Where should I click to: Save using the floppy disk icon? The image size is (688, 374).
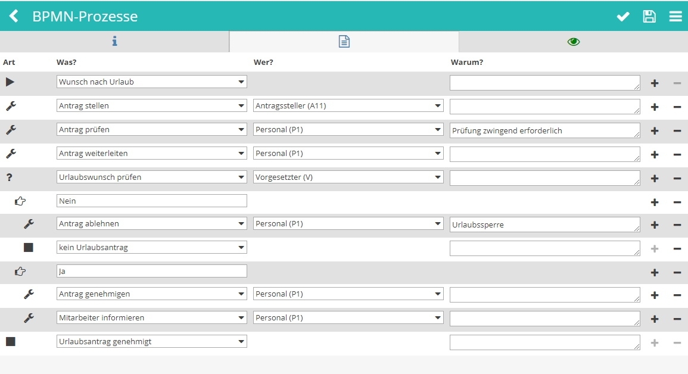[649, 16]
